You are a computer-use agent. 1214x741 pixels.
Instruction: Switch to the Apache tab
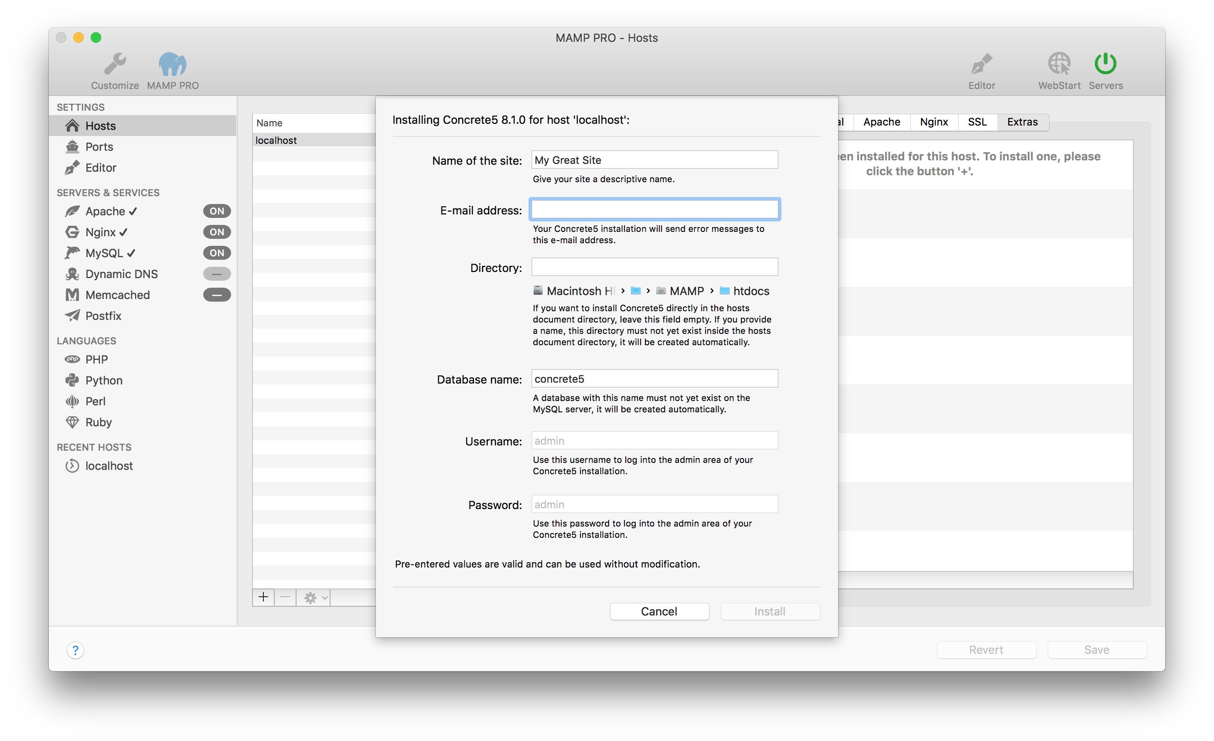[x=881, y=122]
